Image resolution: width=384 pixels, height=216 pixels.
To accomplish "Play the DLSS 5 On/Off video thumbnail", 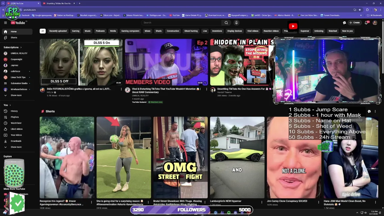I will [81, 62].
